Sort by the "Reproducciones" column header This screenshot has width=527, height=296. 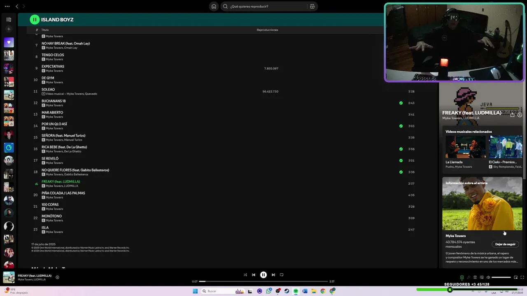coord(267,30)
